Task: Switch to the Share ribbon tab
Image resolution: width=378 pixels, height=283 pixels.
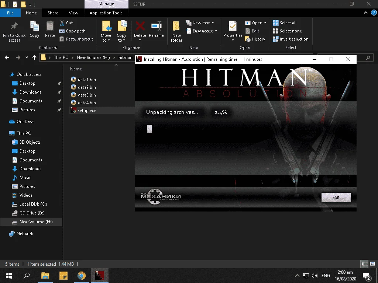Action: coord(53,13)
